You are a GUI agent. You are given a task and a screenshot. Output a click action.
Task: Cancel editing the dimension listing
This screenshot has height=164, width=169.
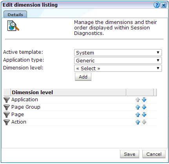point(154,154)
